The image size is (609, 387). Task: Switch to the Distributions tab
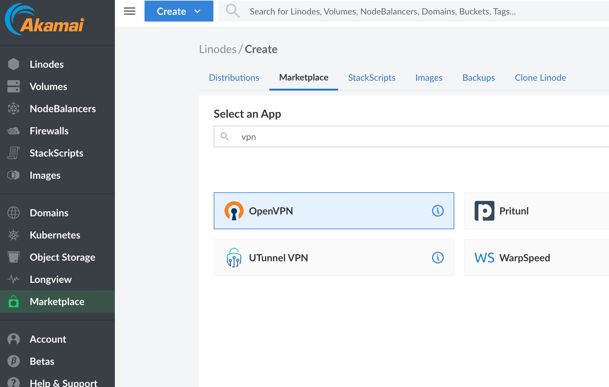coord(234,78)
